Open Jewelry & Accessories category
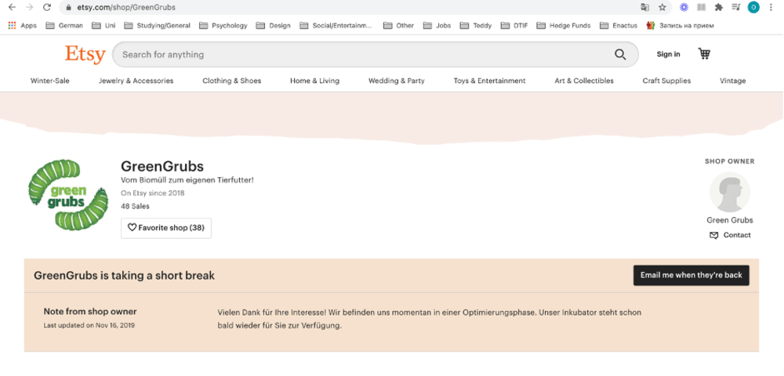The image size is (784, 376). pos(136,81)
